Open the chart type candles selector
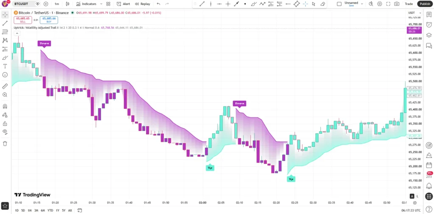The width and height of the screenshot is (434, 214). tap(68, 4)
